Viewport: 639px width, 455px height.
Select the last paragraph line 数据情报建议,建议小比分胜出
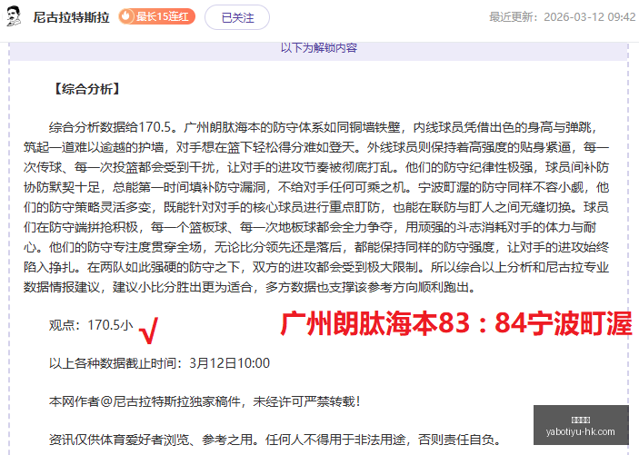coord(250,287)
